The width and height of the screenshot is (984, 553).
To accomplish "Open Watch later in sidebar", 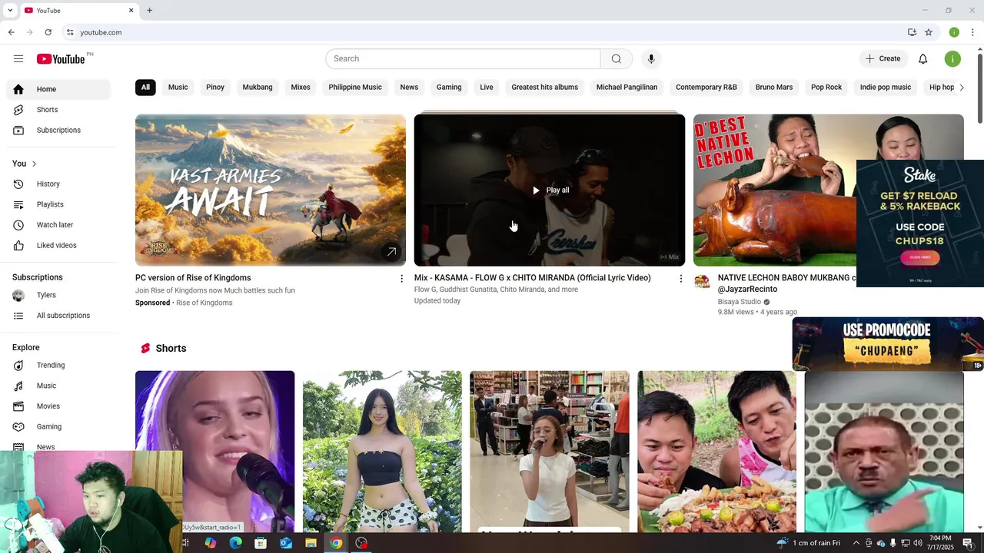I will coord(58,225).
